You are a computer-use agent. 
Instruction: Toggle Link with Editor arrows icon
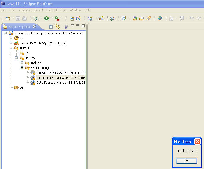coord(57,26)
